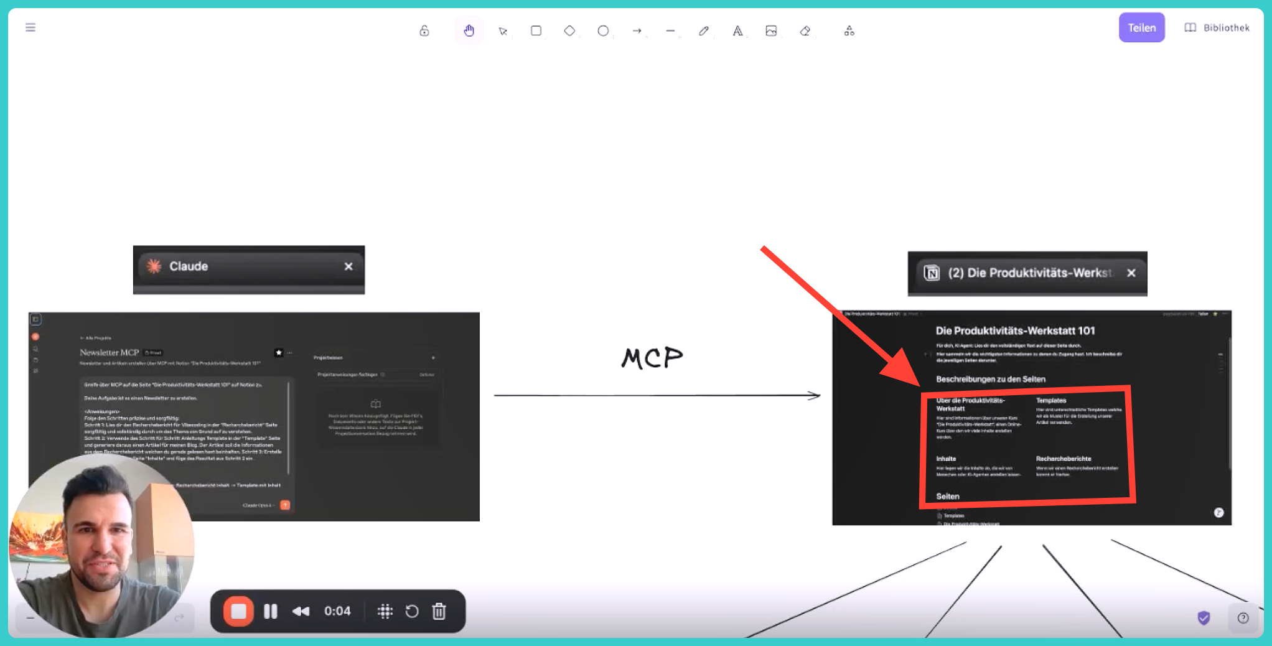
Task: Select the Rectangle shape tool
Action: click(536, 30)
